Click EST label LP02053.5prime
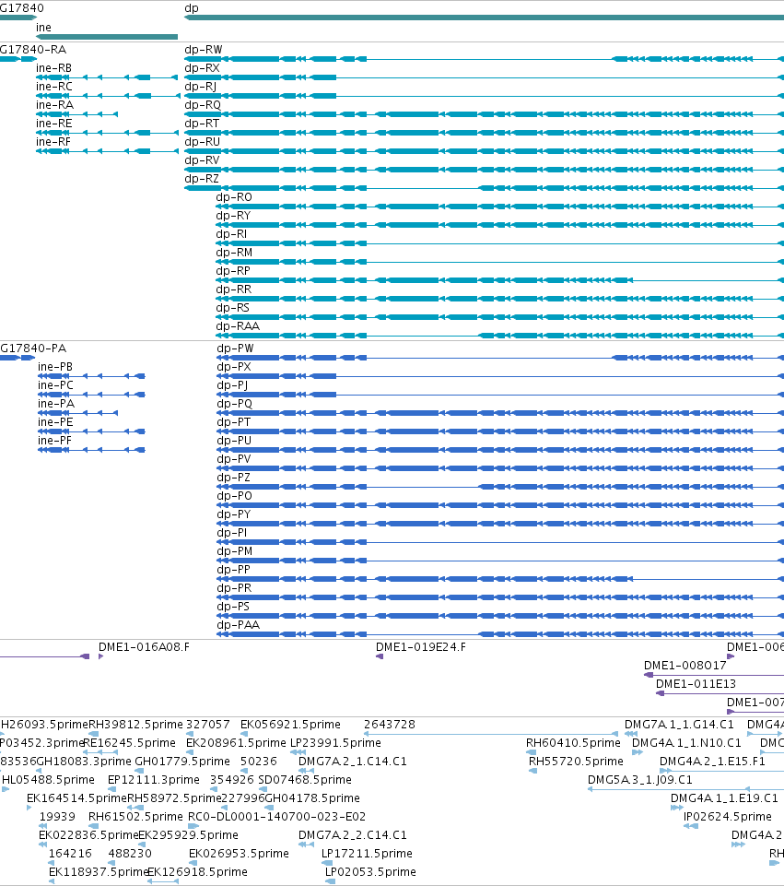The width and height of the screenshot is (784, 886). click(370, 872)
